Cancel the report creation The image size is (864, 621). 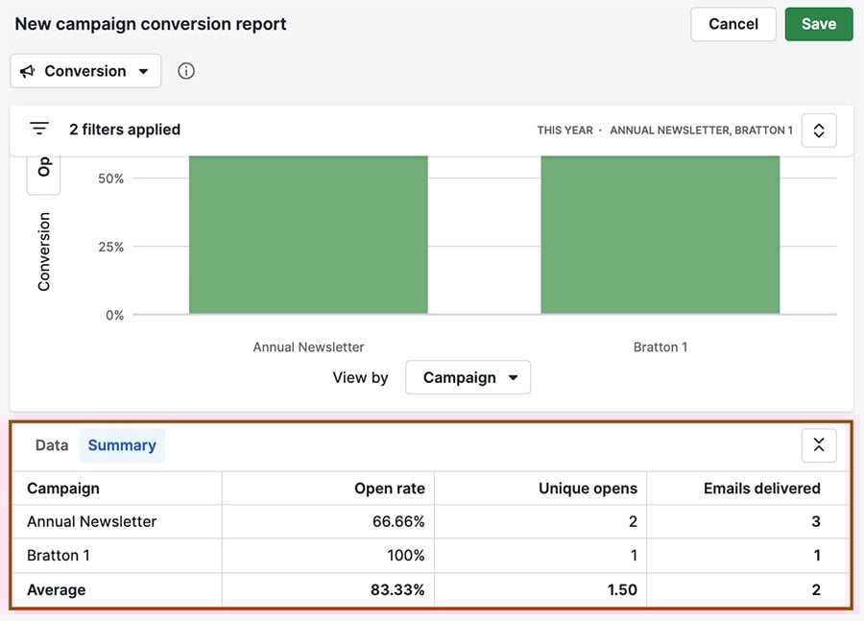point(732,24)
